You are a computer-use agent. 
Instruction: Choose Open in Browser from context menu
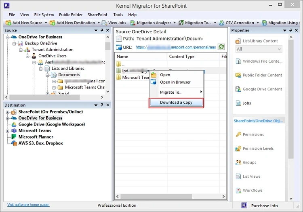click(x=177, y=82)
